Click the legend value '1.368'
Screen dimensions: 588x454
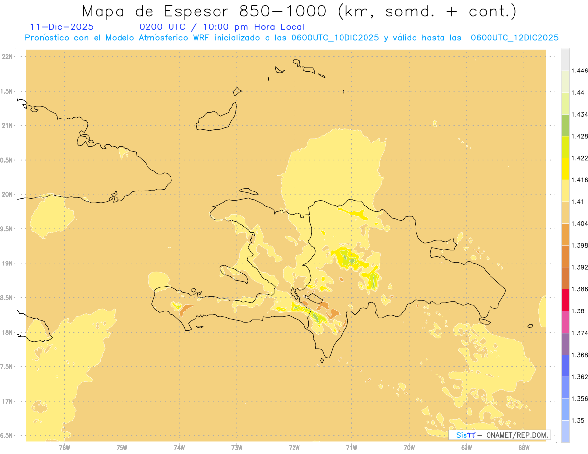tap(580, 355)
